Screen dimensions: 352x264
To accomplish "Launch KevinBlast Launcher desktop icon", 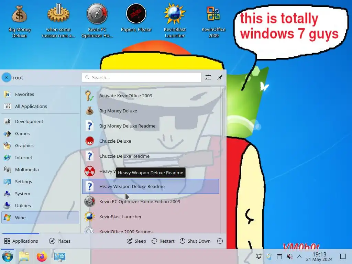I will [x=175, y=21].
